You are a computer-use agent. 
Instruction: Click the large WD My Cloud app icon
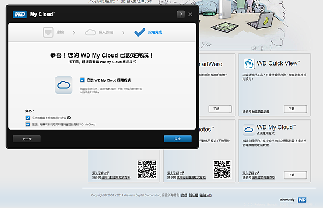point(64,85)
